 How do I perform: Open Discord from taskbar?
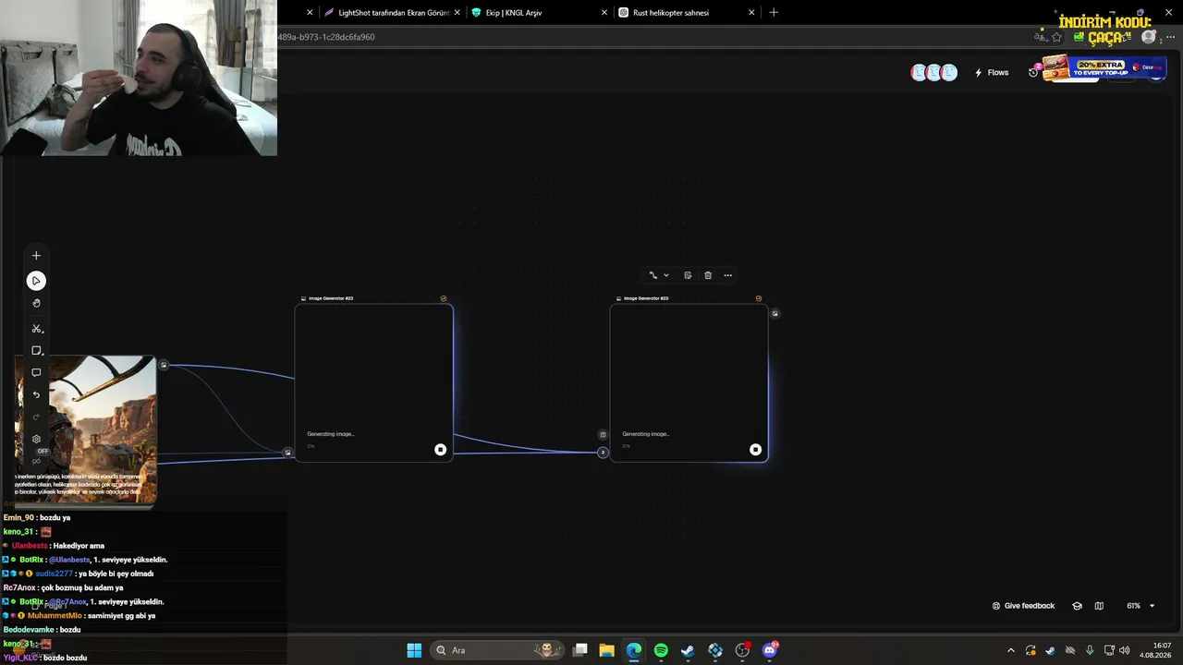pos(770,650)
